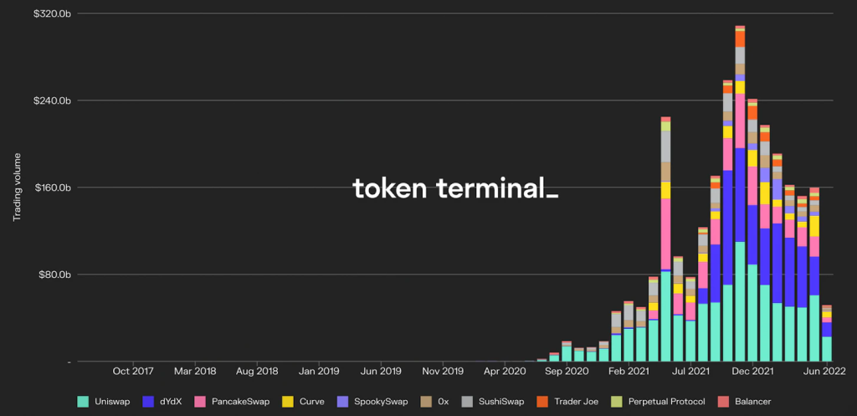
Task: Click the Uniswap teal legend swatch
Action: coord(82,402)
